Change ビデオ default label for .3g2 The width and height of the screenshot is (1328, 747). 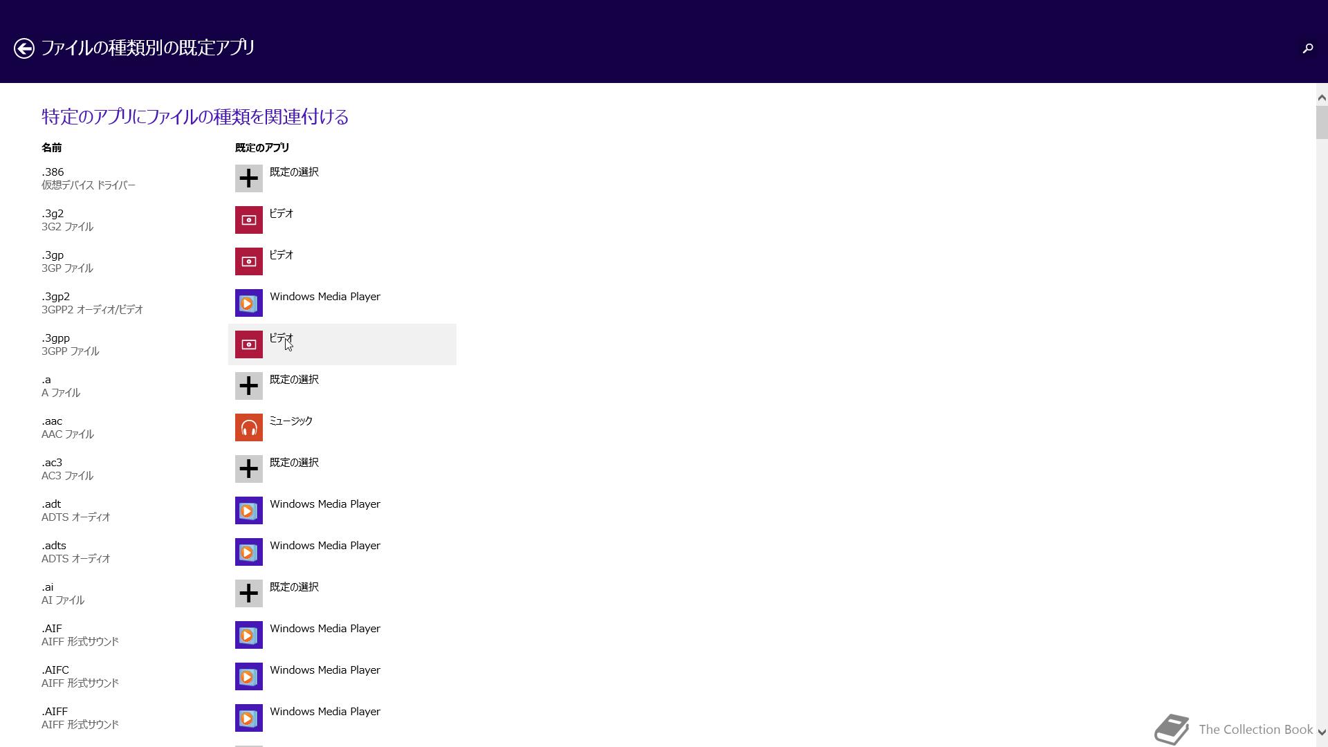(x=282, y=213)
